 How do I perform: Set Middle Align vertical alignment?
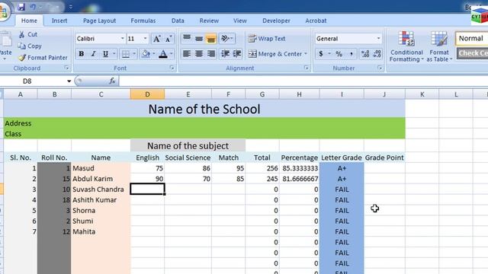(199, 39)
